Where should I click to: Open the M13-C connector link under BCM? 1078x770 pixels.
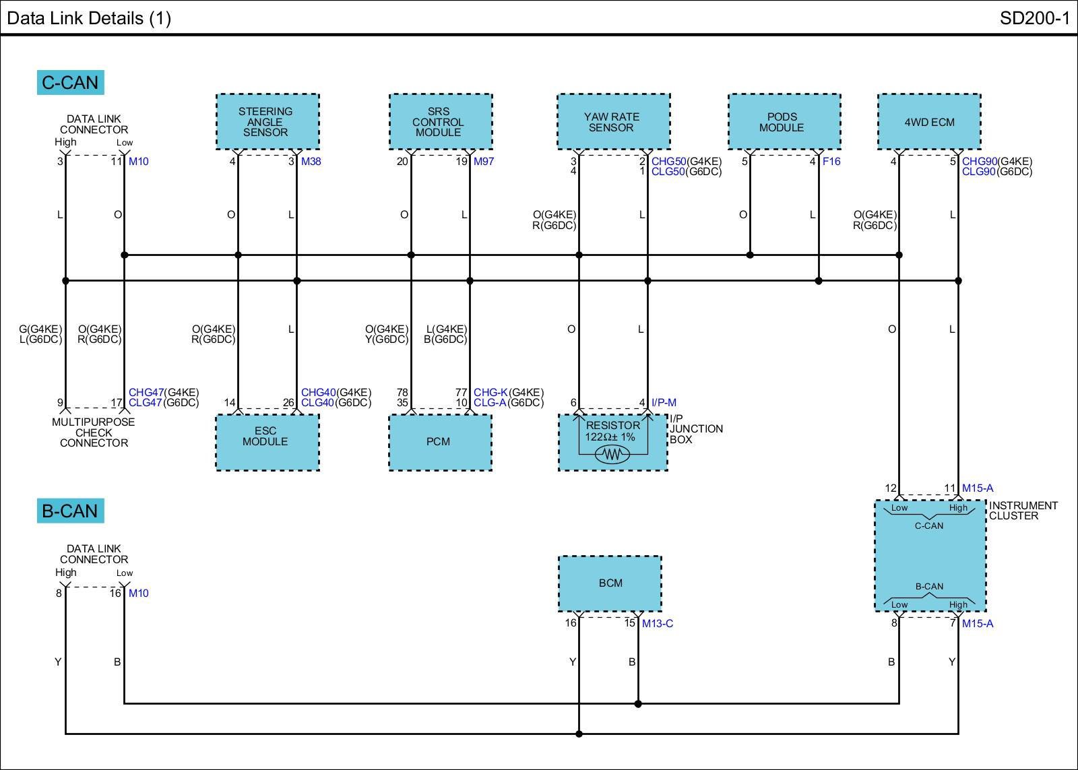[x=657, y=624]
